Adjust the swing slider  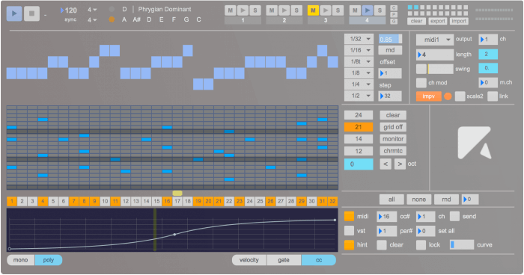click(440, 69)
